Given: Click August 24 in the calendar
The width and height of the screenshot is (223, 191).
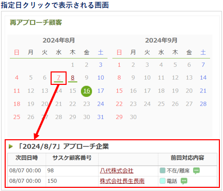Looking at the screenshot, I should point(101,104).
